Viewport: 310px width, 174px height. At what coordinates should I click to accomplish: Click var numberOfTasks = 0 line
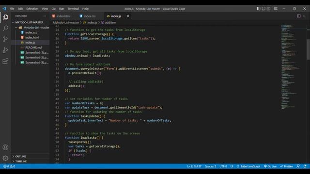(84, 103)
